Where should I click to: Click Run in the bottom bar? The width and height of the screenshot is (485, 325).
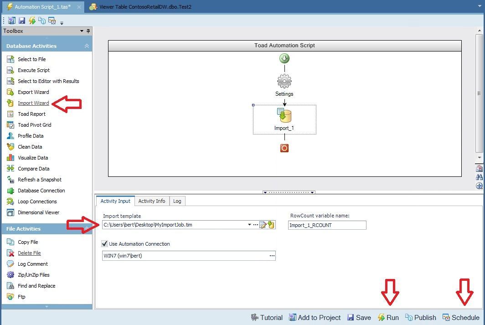(388, 318)
